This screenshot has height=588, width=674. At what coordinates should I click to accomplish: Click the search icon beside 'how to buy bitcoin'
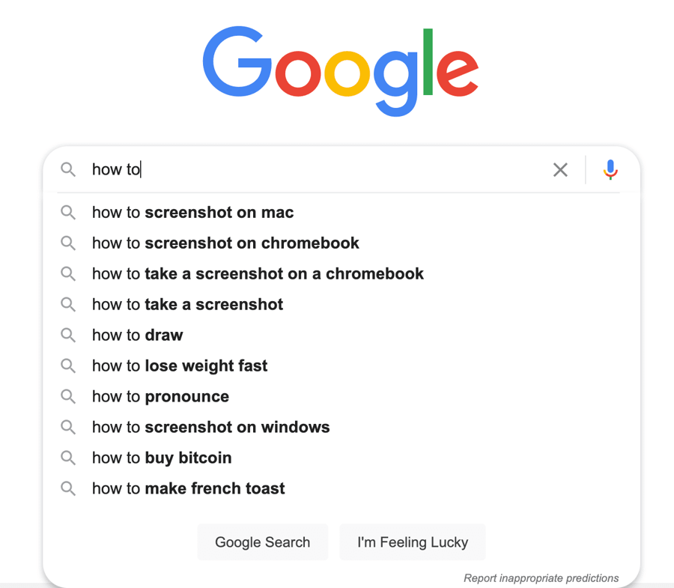tap(68, 458)
